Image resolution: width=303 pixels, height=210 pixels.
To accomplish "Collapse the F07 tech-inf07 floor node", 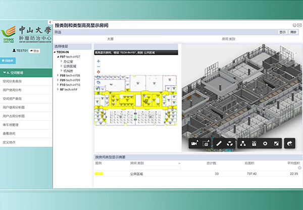I will pyautogui.click(x=58, y=57).
